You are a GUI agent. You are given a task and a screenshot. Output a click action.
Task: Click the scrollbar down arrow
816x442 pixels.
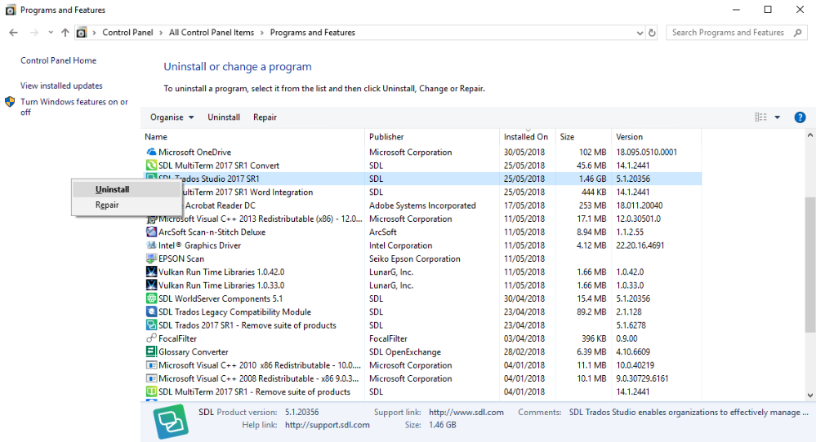click(x=809, y=396)
